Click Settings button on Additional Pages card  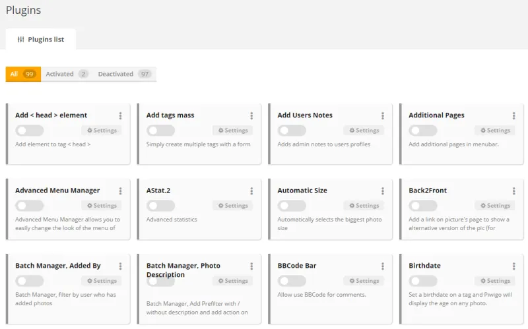click(495, 131)
